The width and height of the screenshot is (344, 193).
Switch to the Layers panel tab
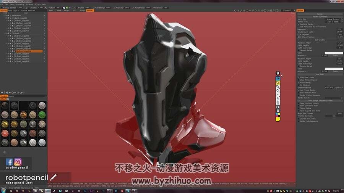[11, 96]
